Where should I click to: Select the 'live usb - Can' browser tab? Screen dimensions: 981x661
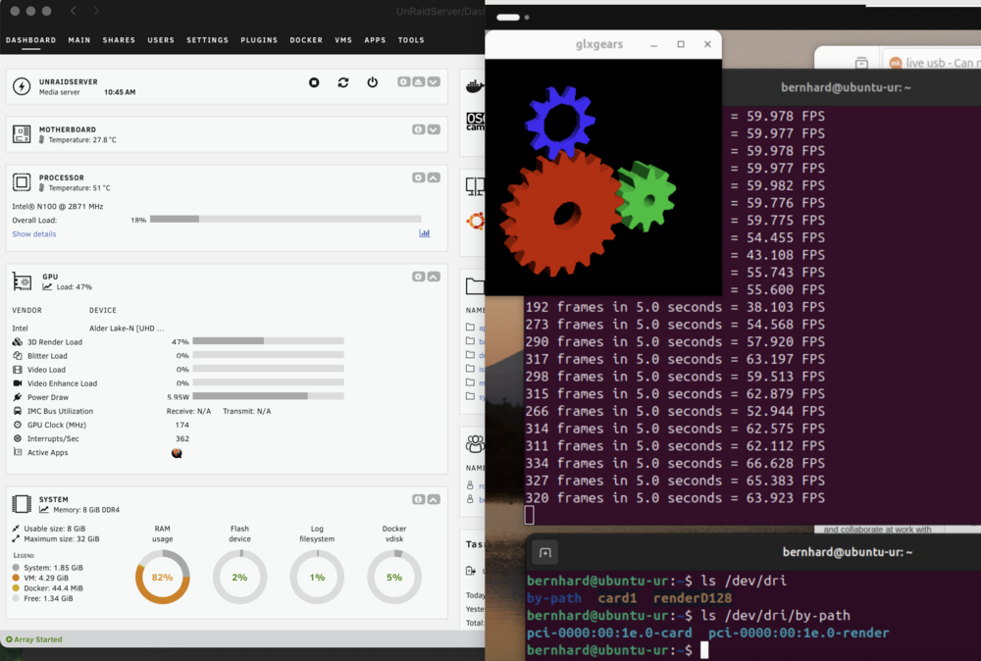click(x=932, y=63)
